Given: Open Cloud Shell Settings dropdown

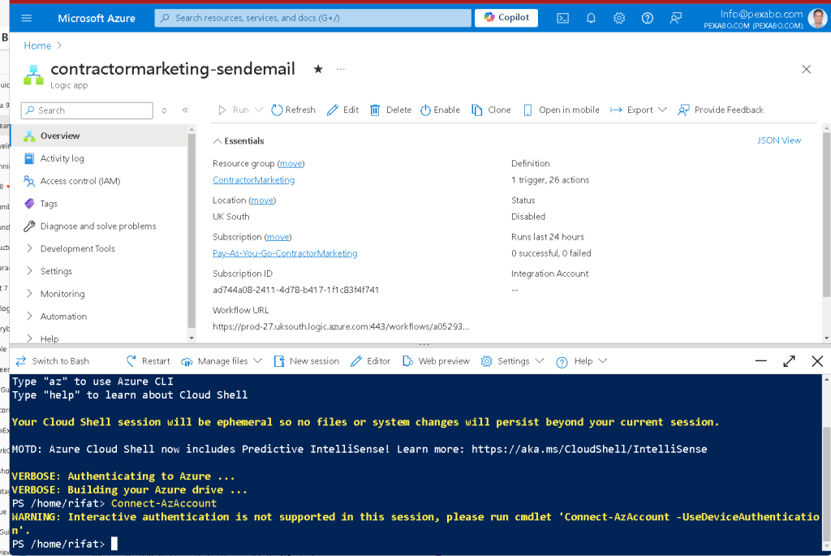Looking at the screenshot, I should point(513,361).
